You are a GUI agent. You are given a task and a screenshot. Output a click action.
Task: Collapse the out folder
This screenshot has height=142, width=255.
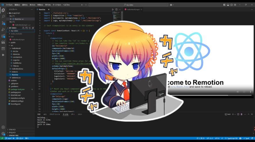21,37
